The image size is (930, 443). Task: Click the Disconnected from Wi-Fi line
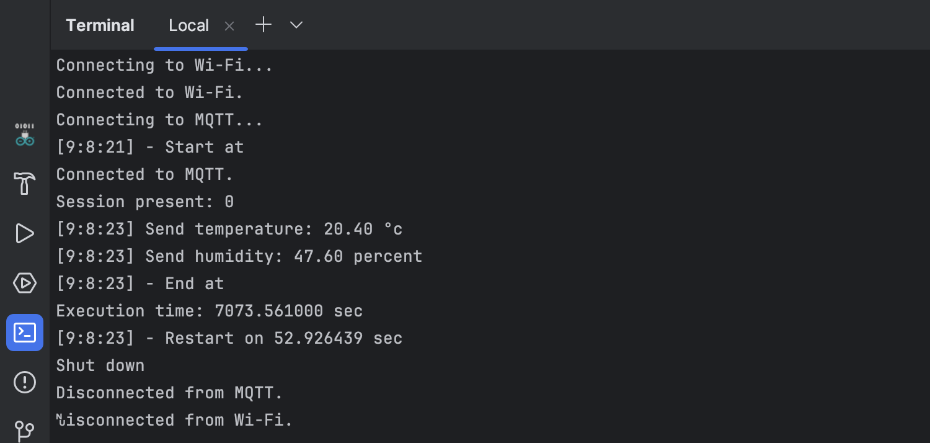pyautogui.click(x=174, y=420)
